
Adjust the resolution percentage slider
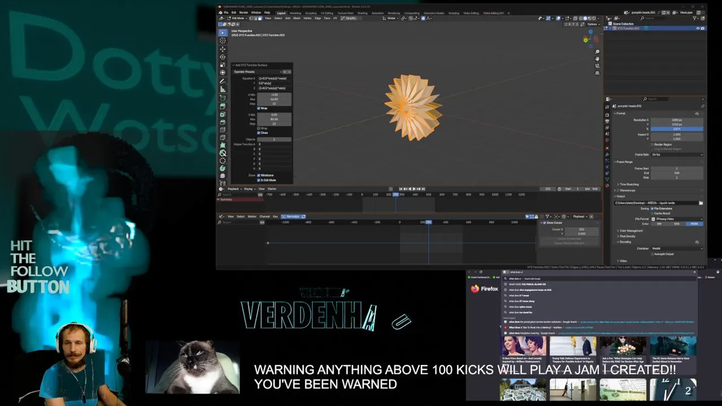677,129
